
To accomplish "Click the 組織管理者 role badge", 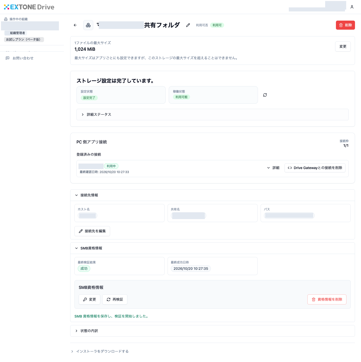I will 16,33.
